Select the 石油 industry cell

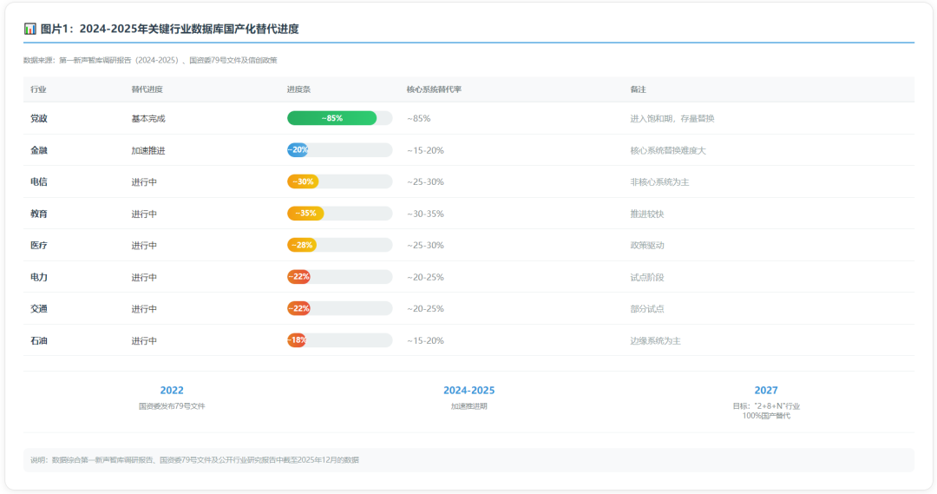(x=39, y=340)
